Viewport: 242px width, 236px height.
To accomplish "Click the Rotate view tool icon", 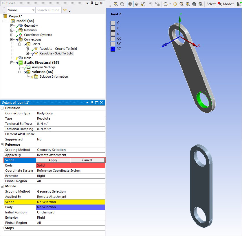I will click(x=166, y=4).
